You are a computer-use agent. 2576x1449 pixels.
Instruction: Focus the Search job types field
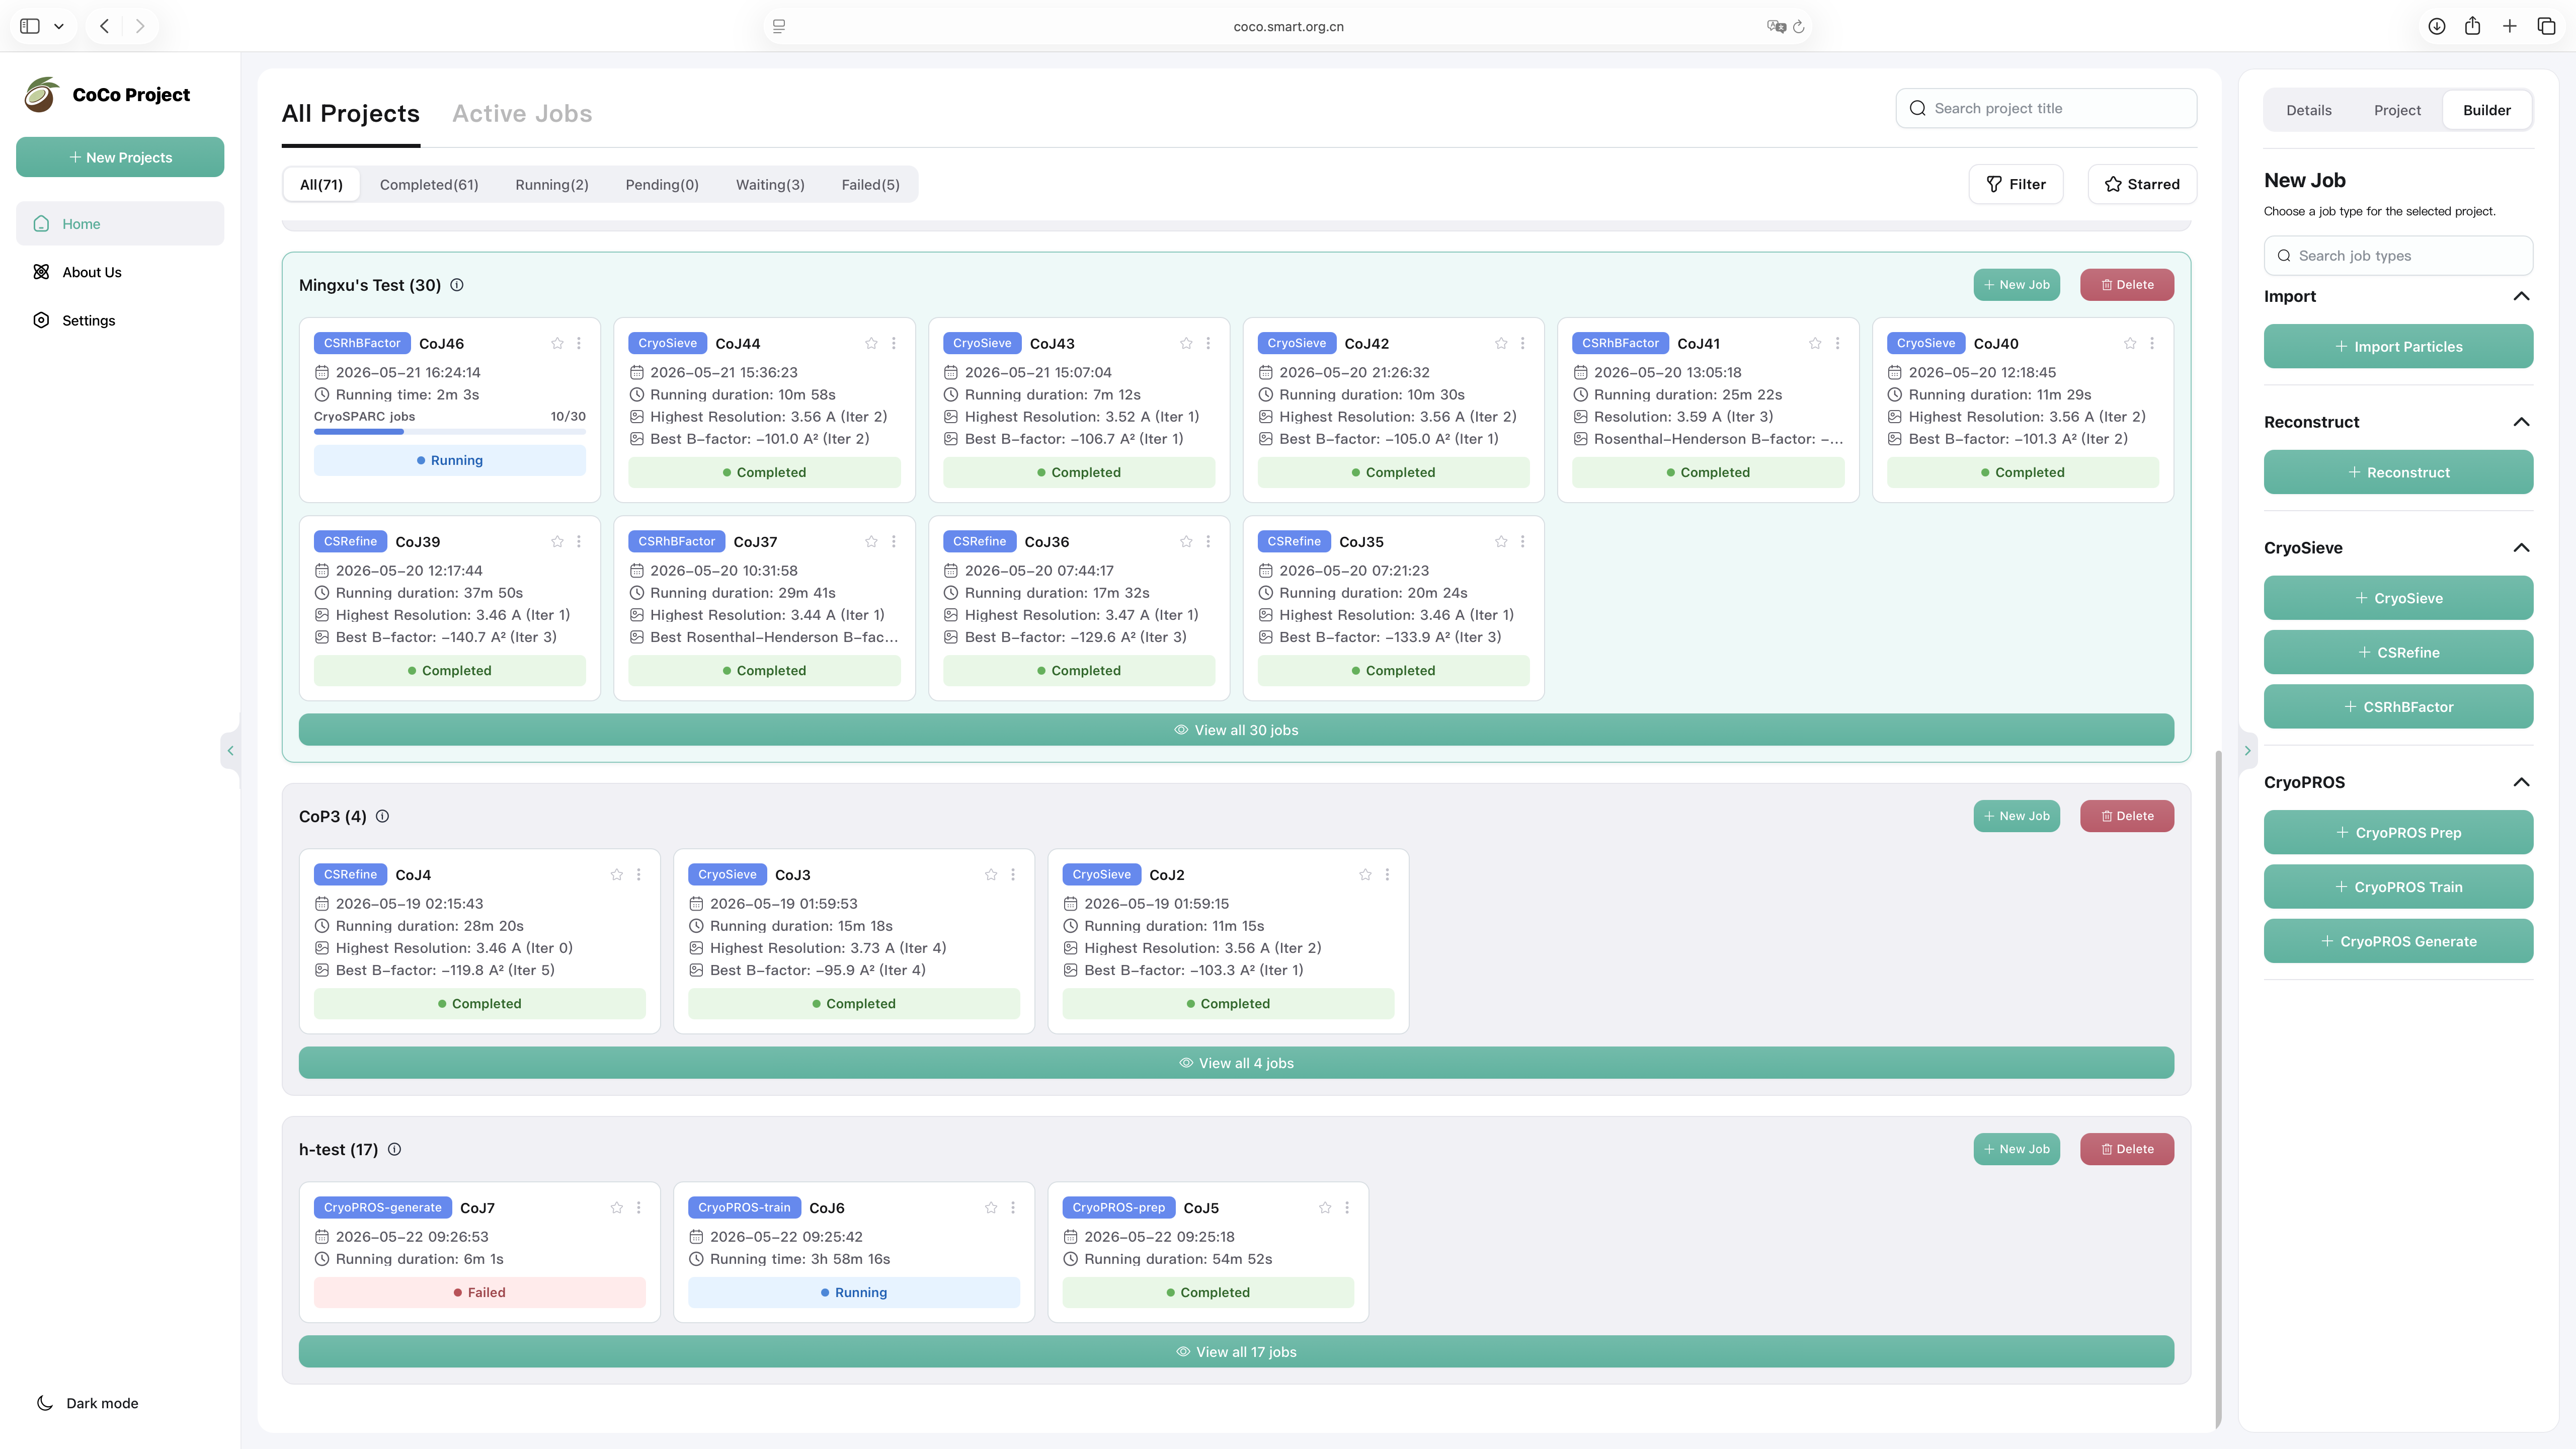click(x=2398, y=256)
